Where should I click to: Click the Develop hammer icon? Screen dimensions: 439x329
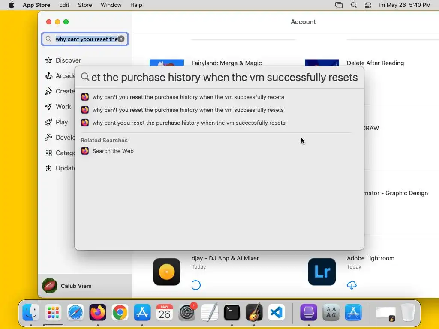tap(48, 138)
